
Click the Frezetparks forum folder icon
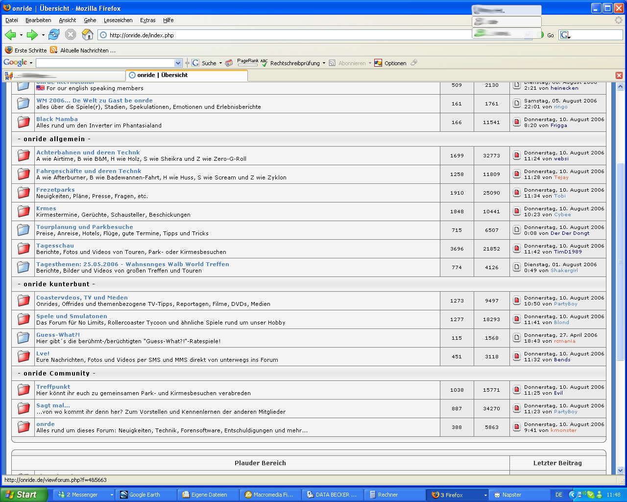click(x=24, y=193)
